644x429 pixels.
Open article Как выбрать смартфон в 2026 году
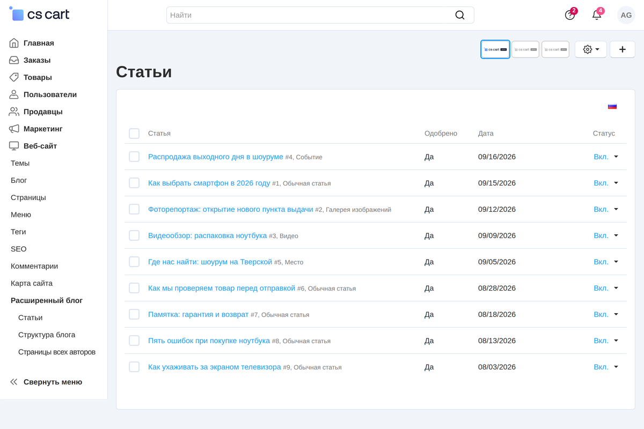click(x=209, y=183)
